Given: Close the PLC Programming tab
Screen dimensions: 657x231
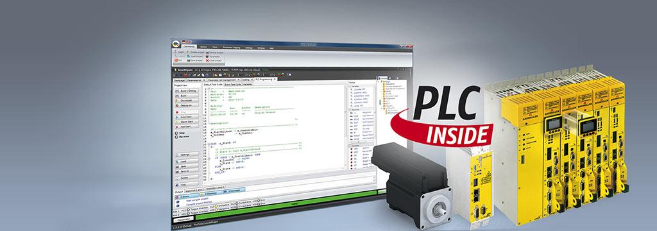Looking at the screenshot, I should click(x=275, y=79).
